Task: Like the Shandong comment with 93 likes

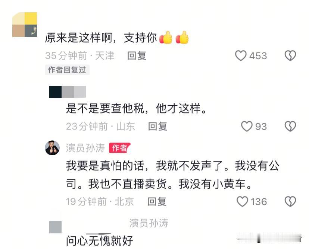Action: click(247, 126)
